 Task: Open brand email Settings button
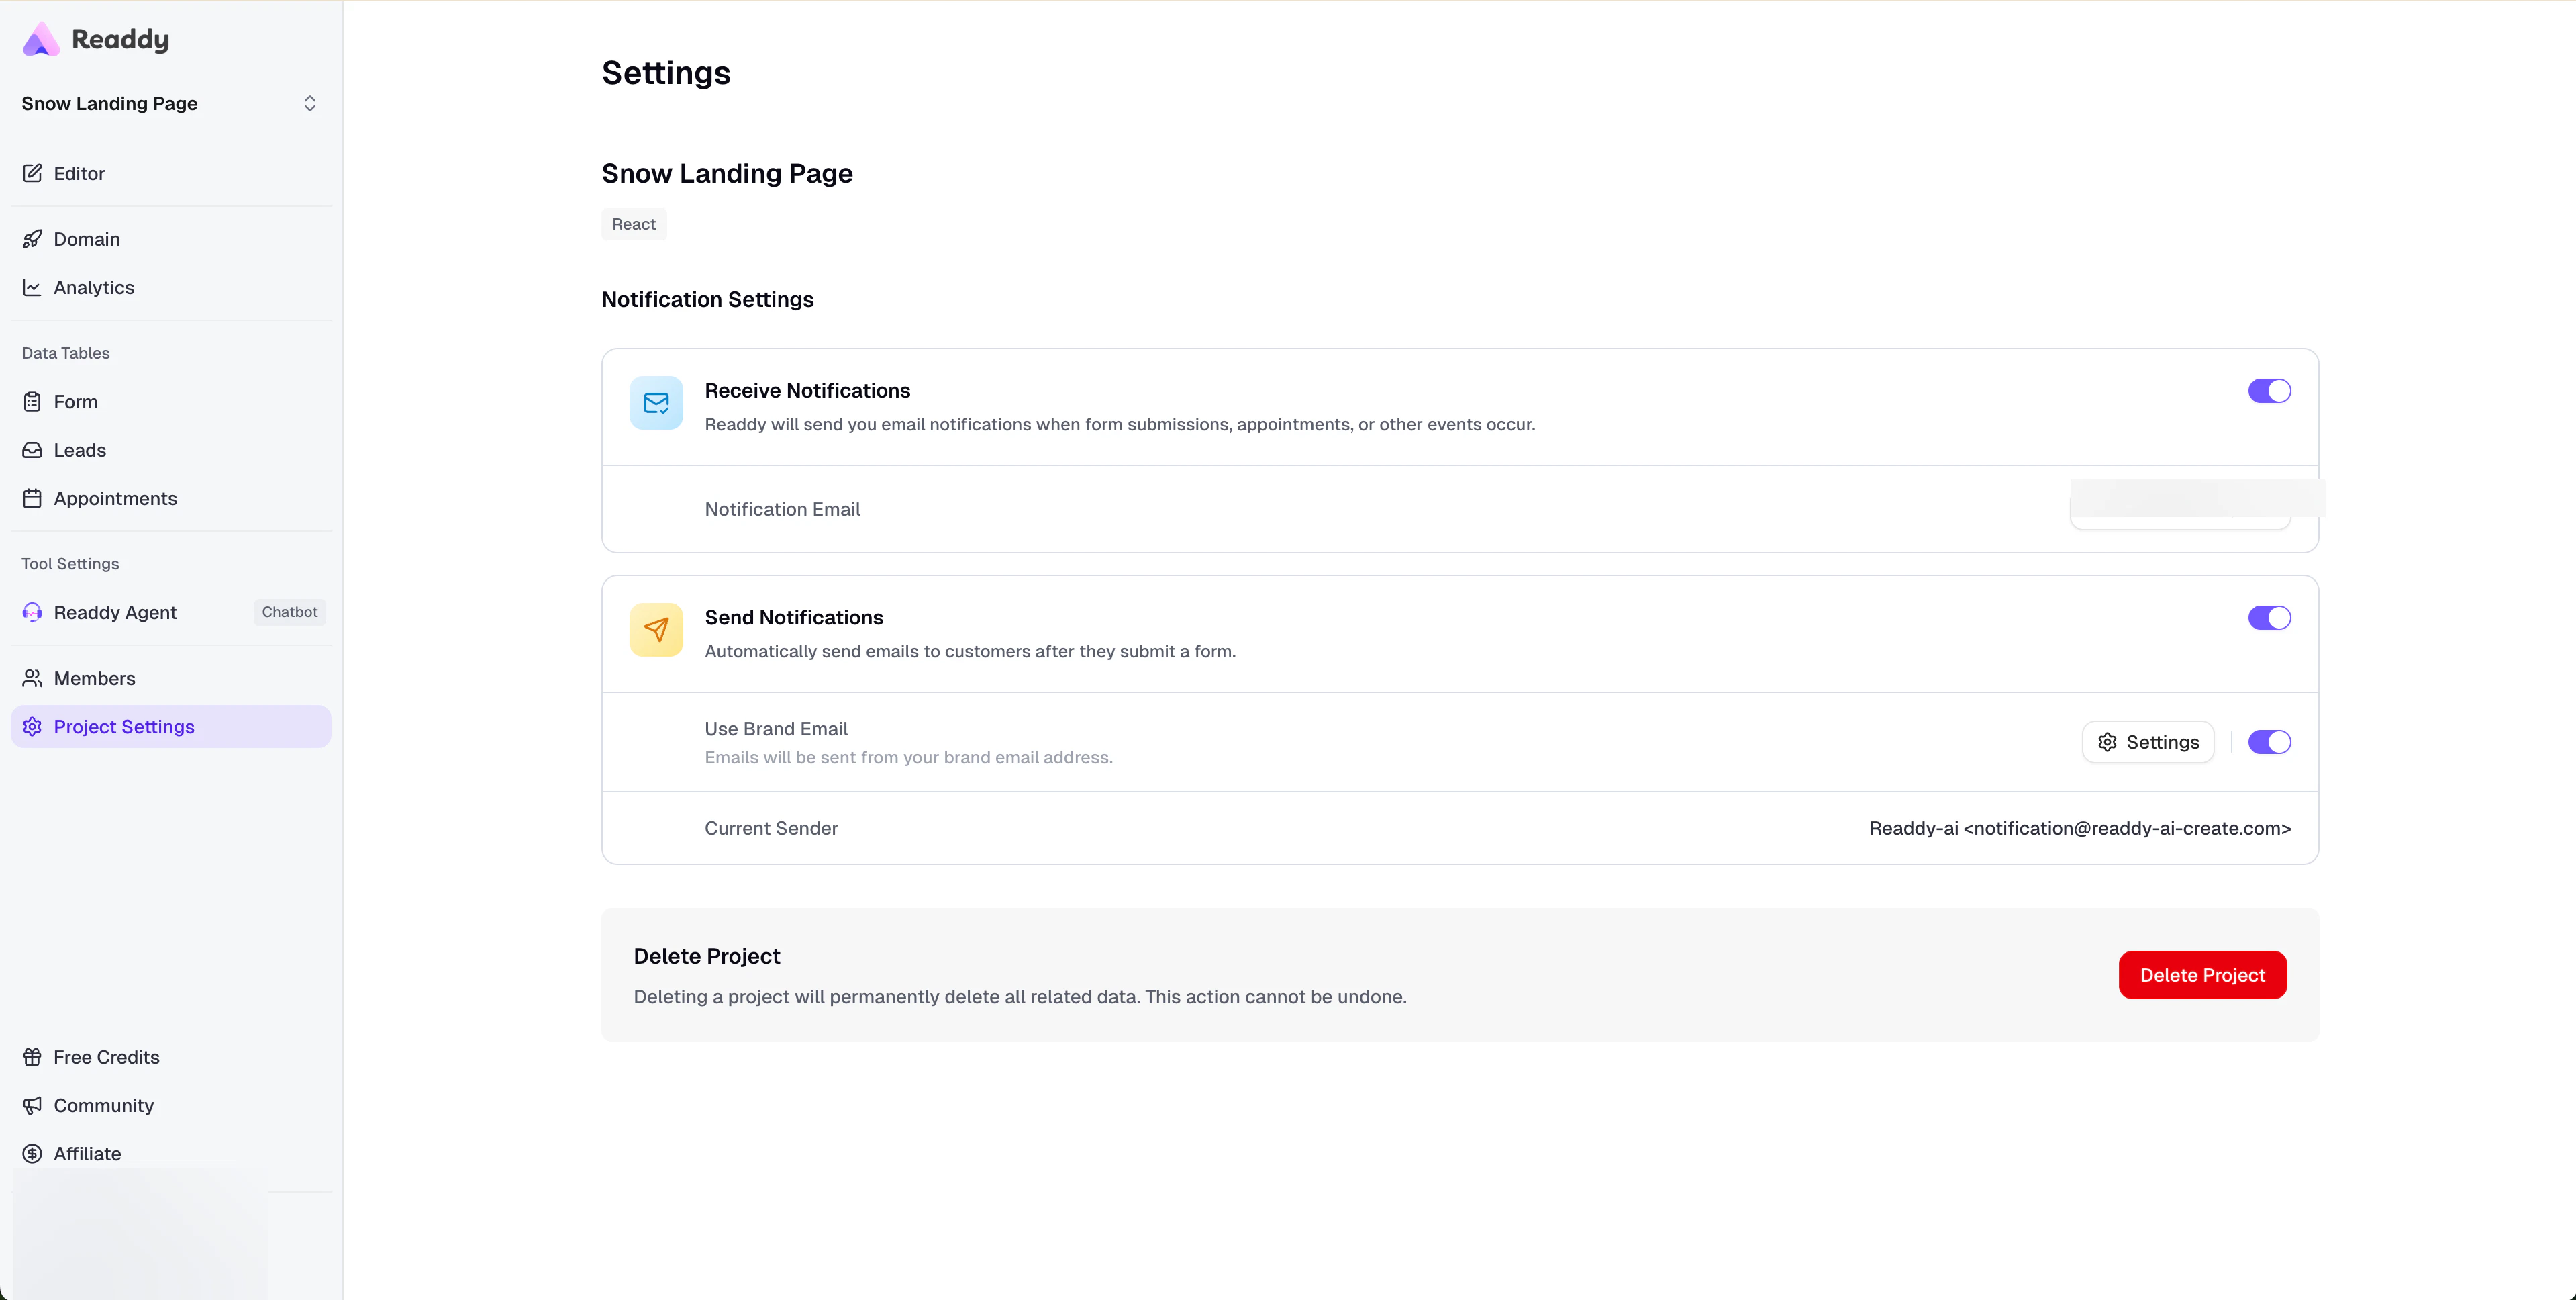click(2147, 743)
